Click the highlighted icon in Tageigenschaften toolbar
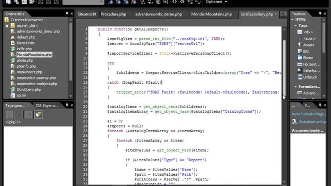Image resolution: width=331 pixels, height=186 pixels. [38, 115]
